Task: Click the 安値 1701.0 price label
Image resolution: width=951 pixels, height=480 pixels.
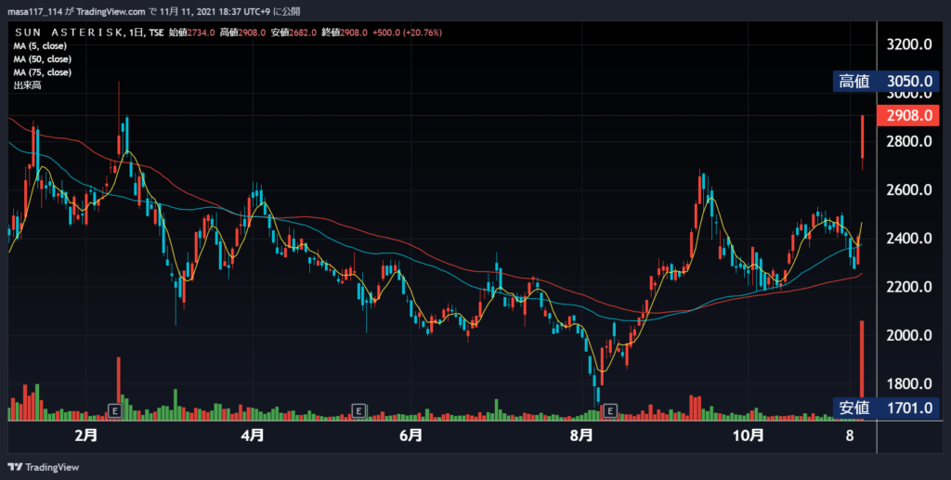Action: pyautogui.click(x=886, y=408)
